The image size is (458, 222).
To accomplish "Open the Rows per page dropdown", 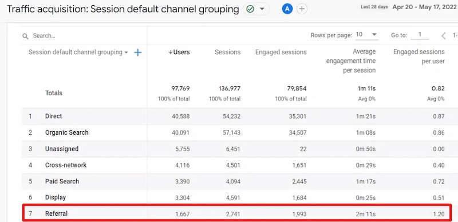I will 367,35.
